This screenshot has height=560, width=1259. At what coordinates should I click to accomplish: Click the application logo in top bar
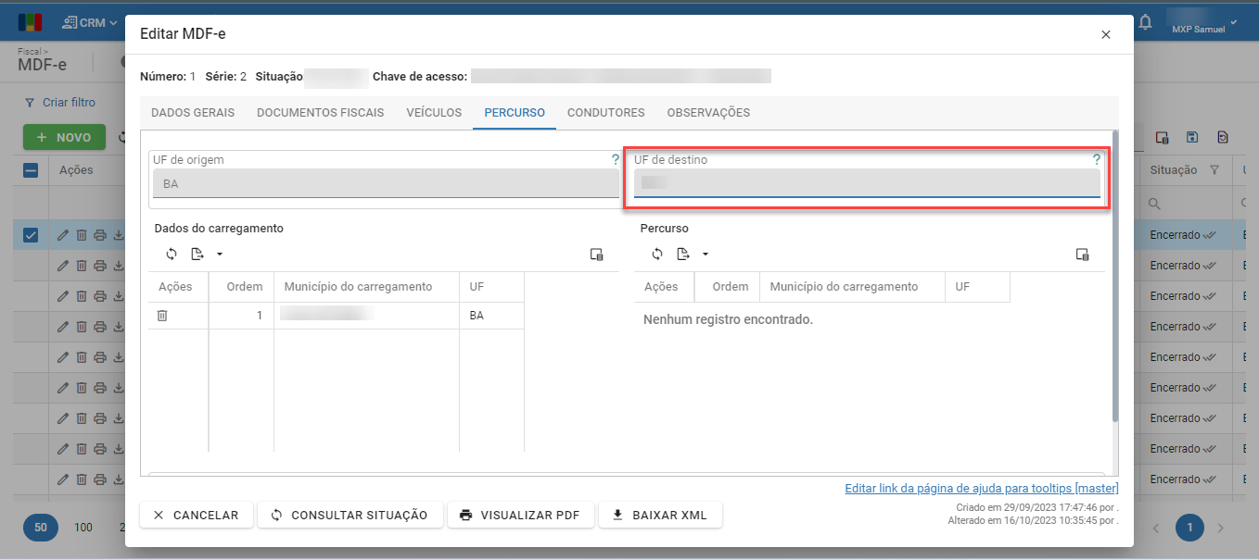coord(31,22)
